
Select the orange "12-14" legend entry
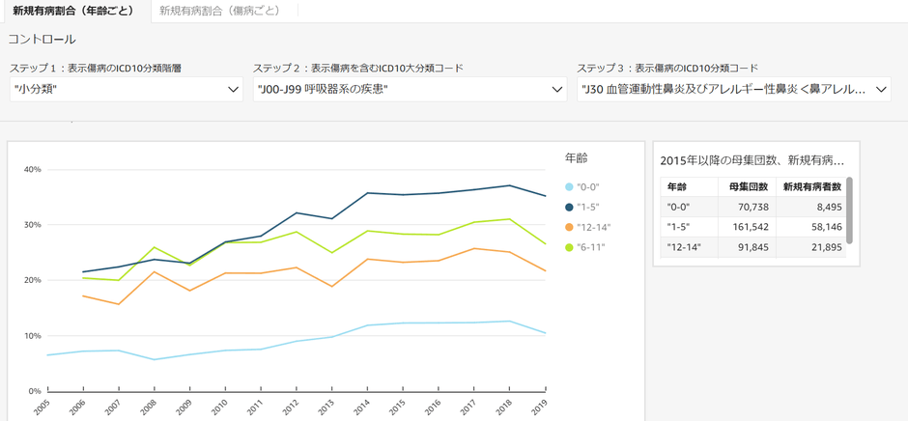[593, 228]
